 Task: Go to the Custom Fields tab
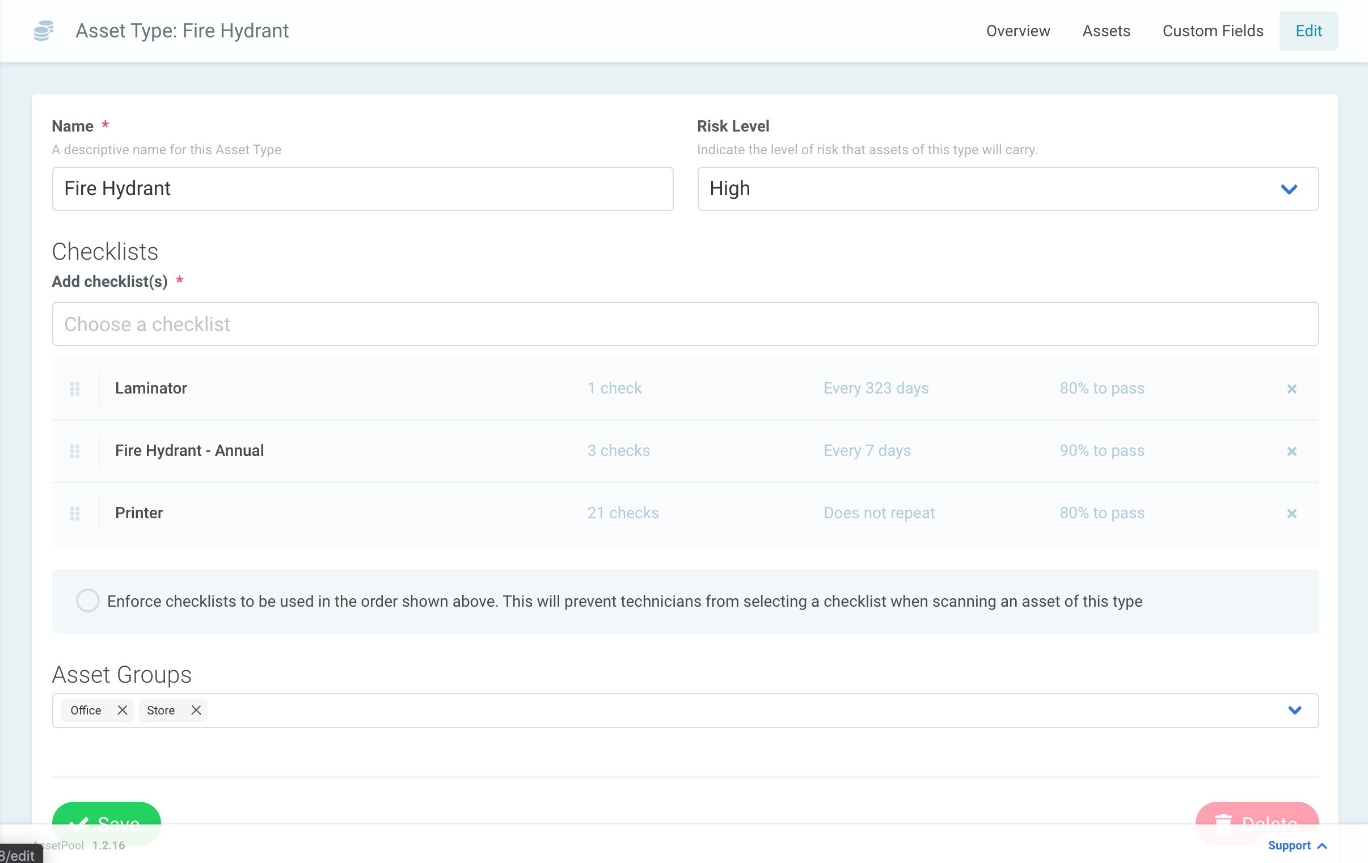point(1213,31)
